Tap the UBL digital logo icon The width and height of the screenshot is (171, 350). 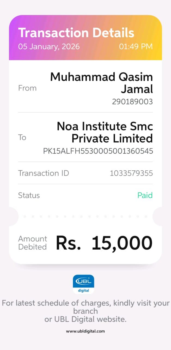point(83,284)
